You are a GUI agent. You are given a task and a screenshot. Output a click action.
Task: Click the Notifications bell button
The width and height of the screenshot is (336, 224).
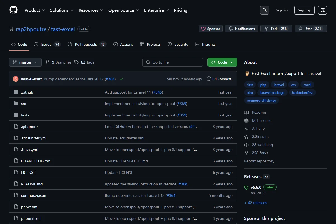click(242, 29)
